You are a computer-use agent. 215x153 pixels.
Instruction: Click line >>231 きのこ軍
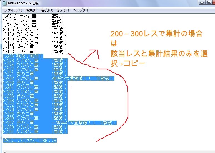(x=35, y=74)
